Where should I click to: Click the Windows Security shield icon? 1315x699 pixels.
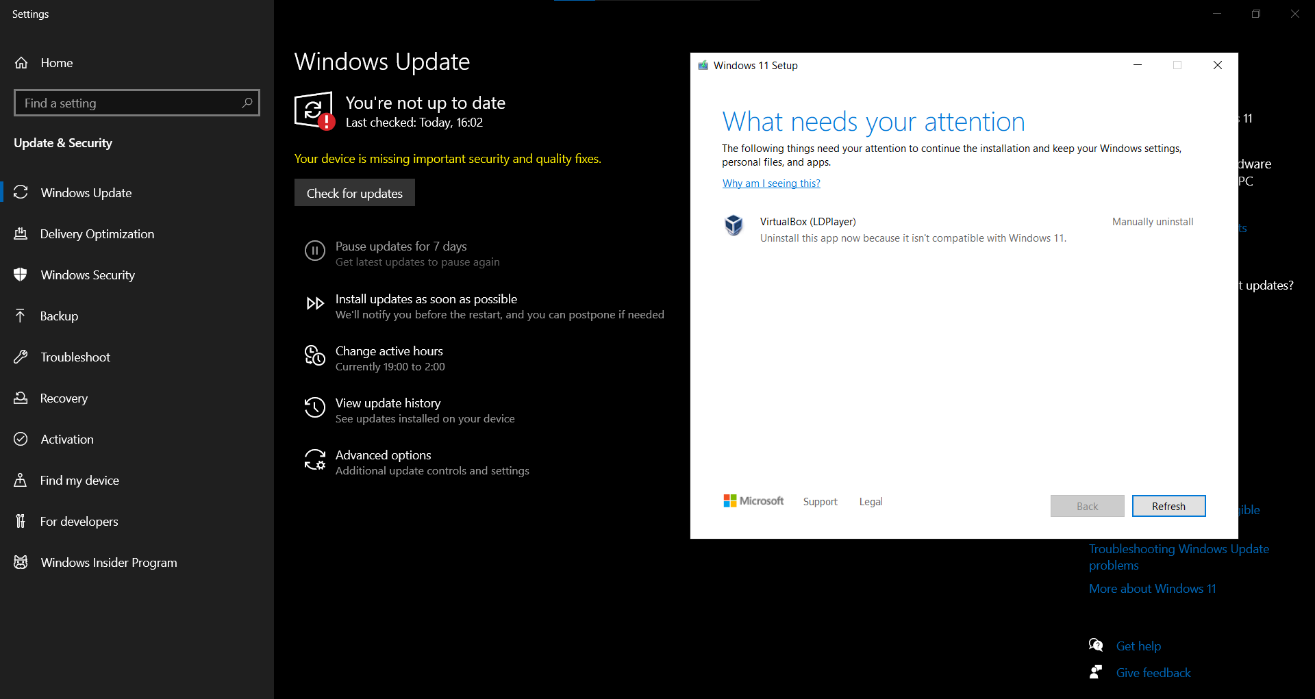[x=21, y=275]
